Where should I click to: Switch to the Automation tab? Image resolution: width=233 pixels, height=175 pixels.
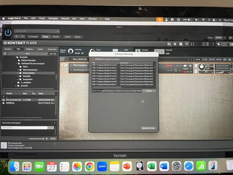click(52, 49)
